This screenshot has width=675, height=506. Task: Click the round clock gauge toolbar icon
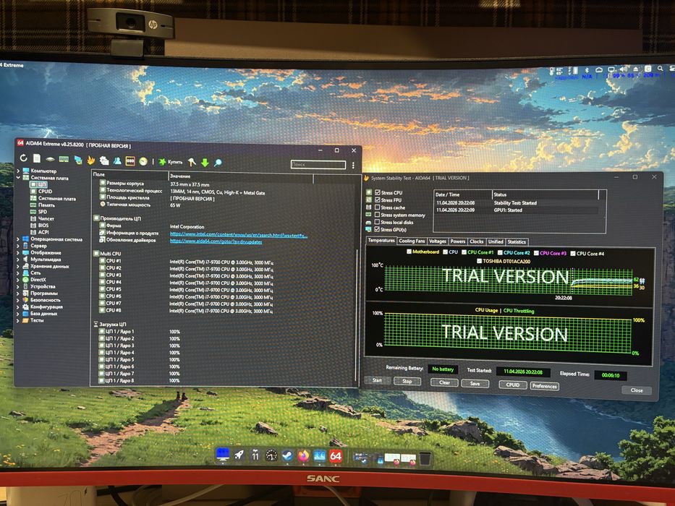143,161
